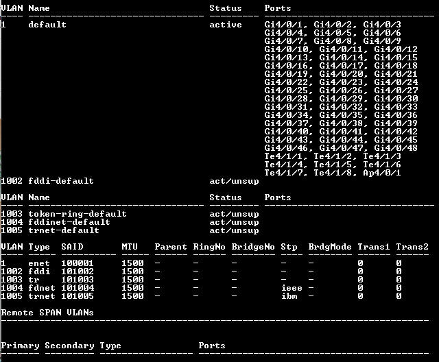Click the MTU column header
The width and height of the screenshot is (439, 362).
tap(130, 247)
